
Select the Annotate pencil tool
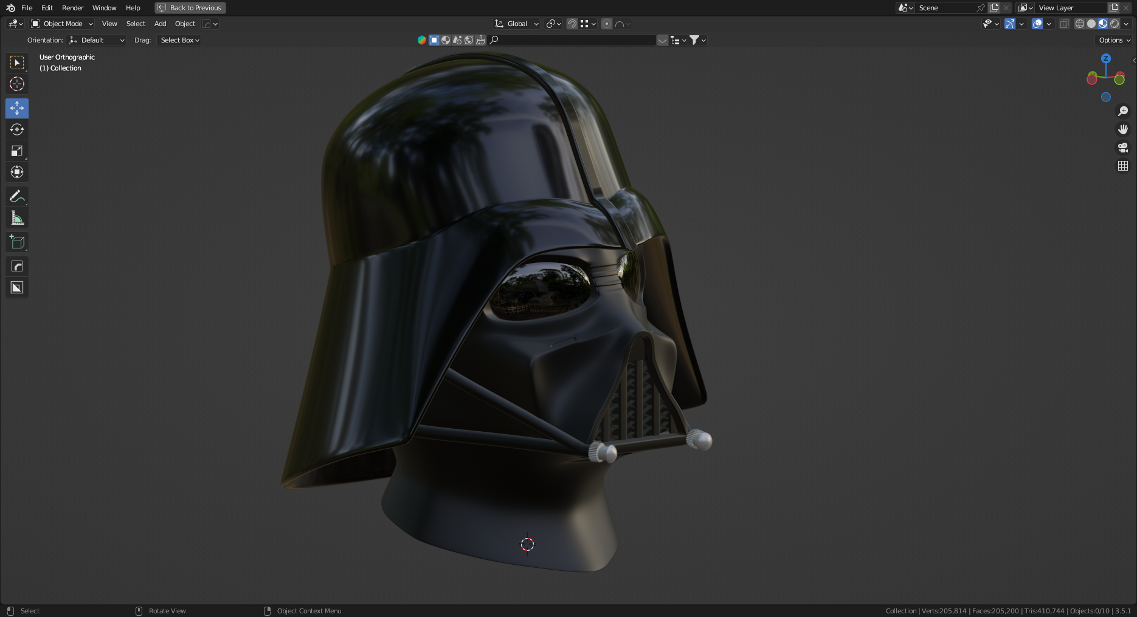17,196
